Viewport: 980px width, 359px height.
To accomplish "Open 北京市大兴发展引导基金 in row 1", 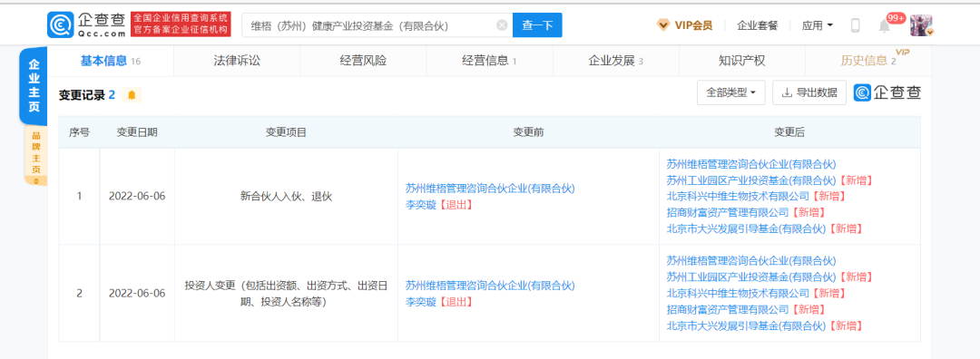I will 746,229.
